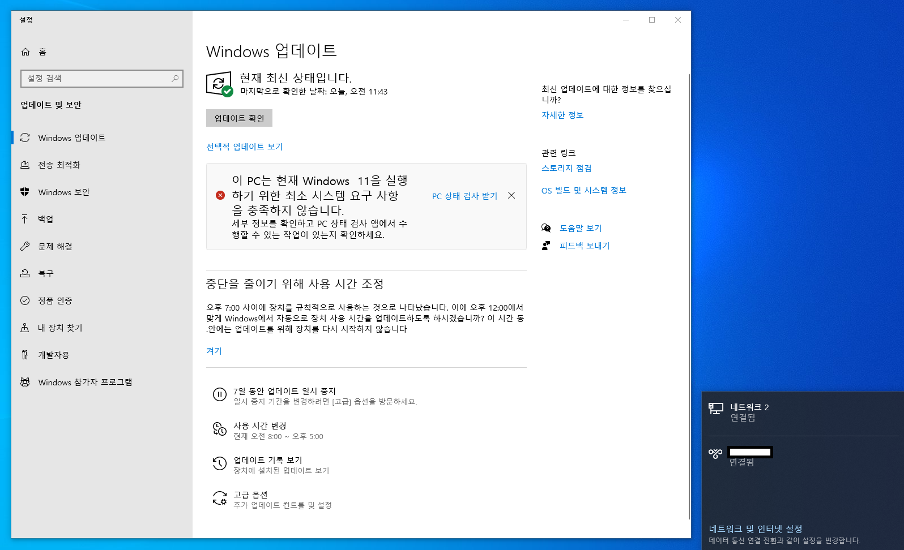This screenshot has width=904, height=550.
Task: Click the pause icon for 7일 동안 업데이트 일시 중지
Action: point(220,394)
